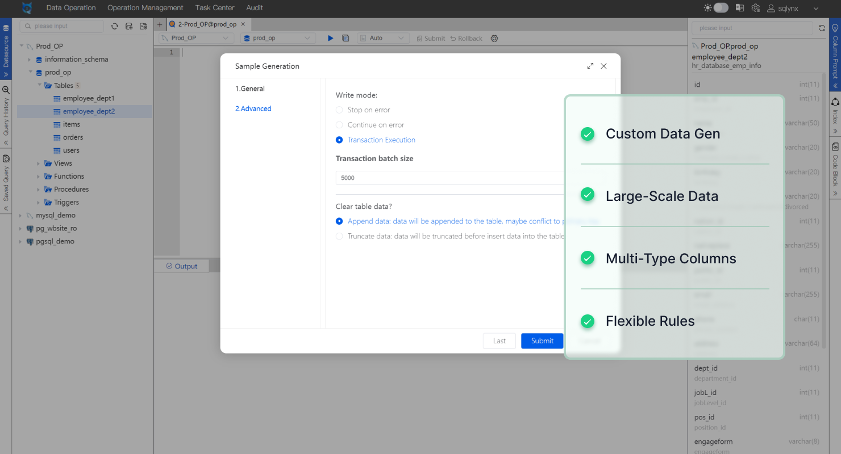This screenshot has height=454, width=841.
Task: Click the language switch icon
Action: pos(740,8)
